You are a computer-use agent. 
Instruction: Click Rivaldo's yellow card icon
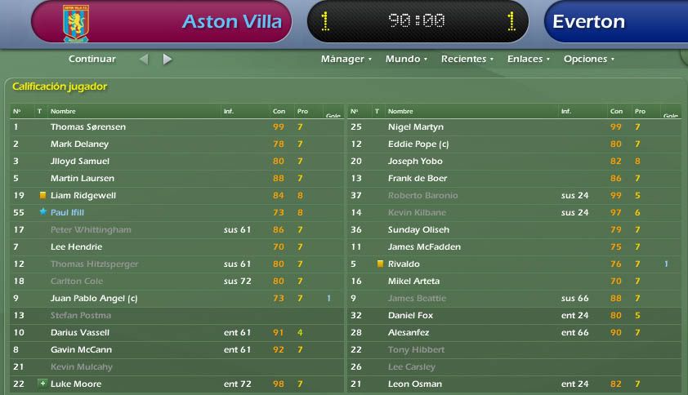pos(380,264)
